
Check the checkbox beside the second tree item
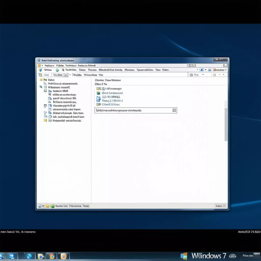(45, 83)
